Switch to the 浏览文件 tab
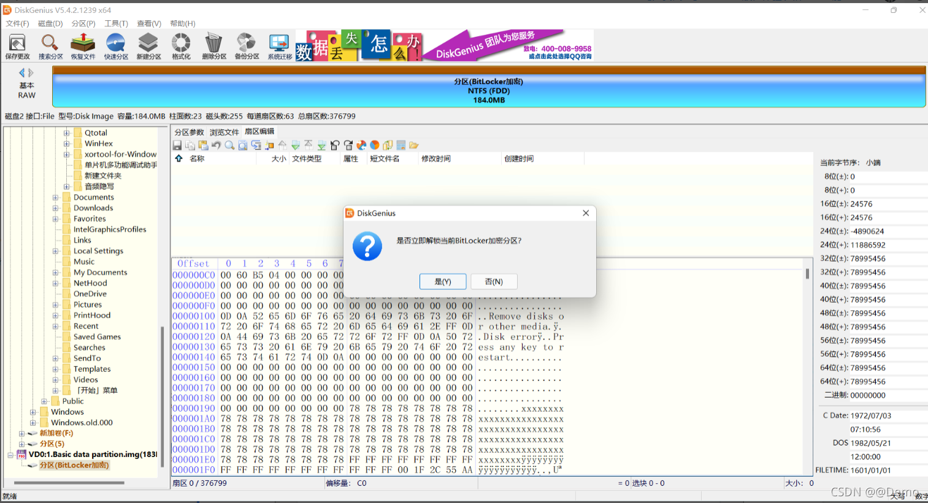Image resolution: width=928 pixels, height=503 pixels. [x=224, y=132]
